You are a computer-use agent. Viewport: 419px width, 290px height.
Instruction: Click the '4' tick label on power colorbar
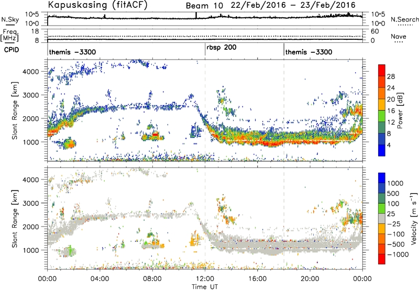pyautogui.click(x=389, y=146)
